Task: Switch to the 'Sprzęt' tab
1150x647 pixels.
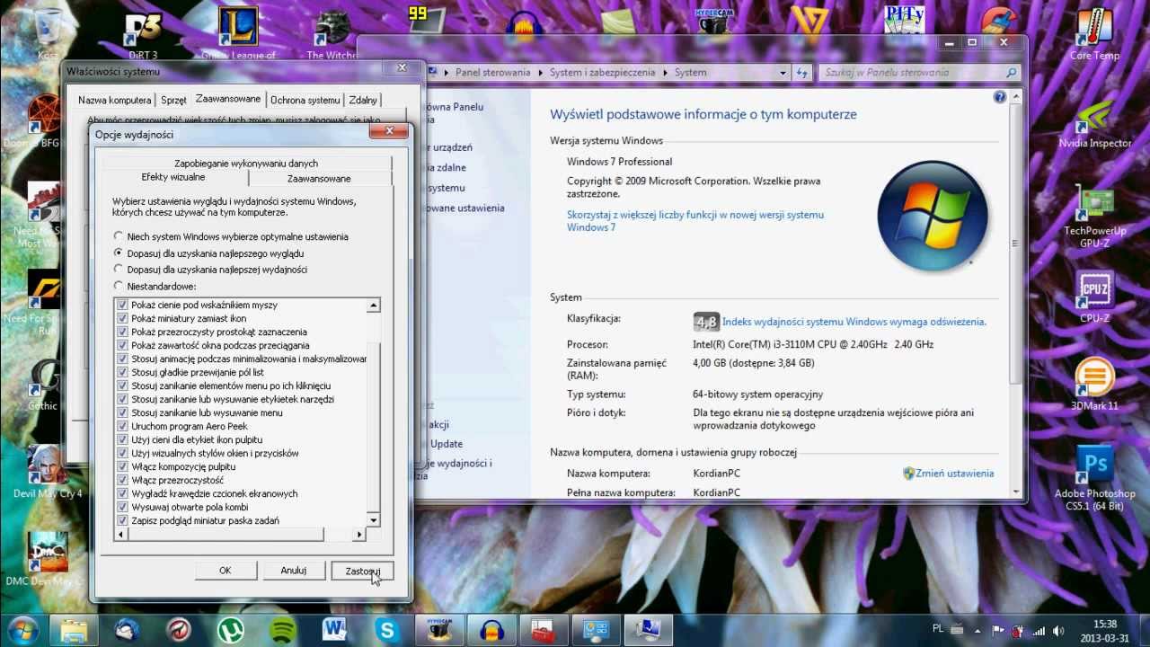Action: coord(173,100)
